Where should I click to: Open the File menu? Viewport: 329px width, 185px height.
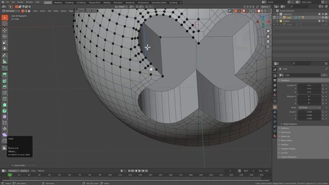click(x=7, y=2)
